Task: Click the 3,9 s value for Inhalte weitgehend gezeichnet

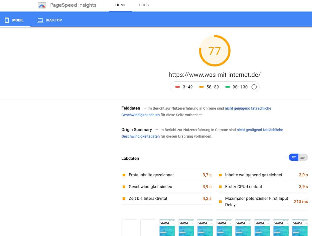Action: (x=303, y=175)
